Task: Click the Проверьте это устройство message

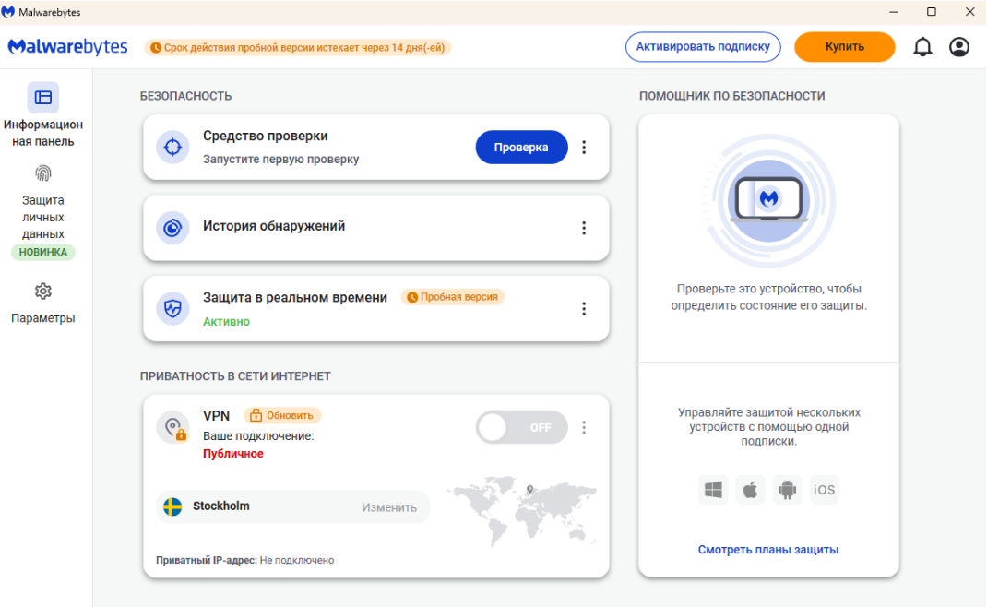Action: pyautogui.click(x=768, y=297)
